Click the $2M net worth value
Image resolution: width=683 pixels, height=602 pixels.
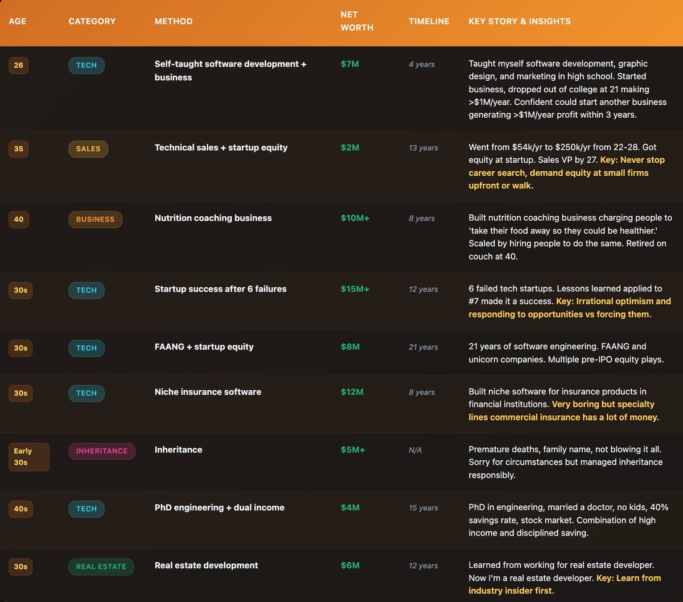click(349, 147)
